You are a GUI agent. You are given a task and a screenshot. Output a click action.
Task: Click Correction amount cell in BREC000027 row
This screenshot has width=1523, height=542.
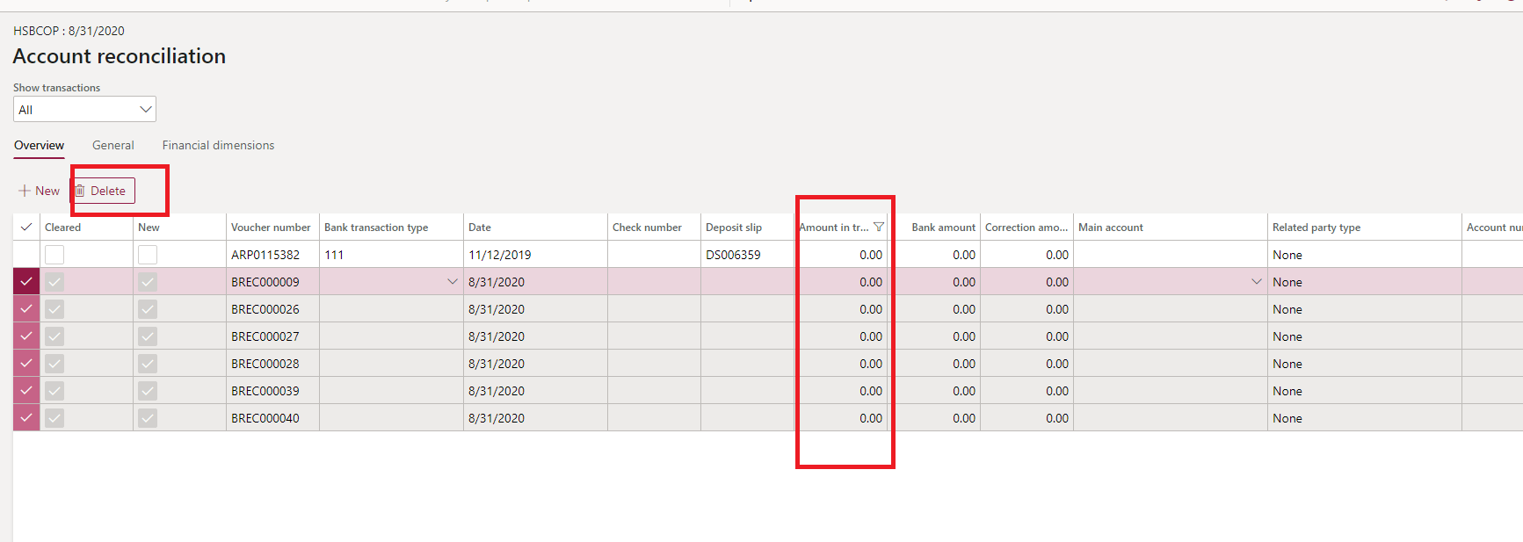click(1026, 336)
